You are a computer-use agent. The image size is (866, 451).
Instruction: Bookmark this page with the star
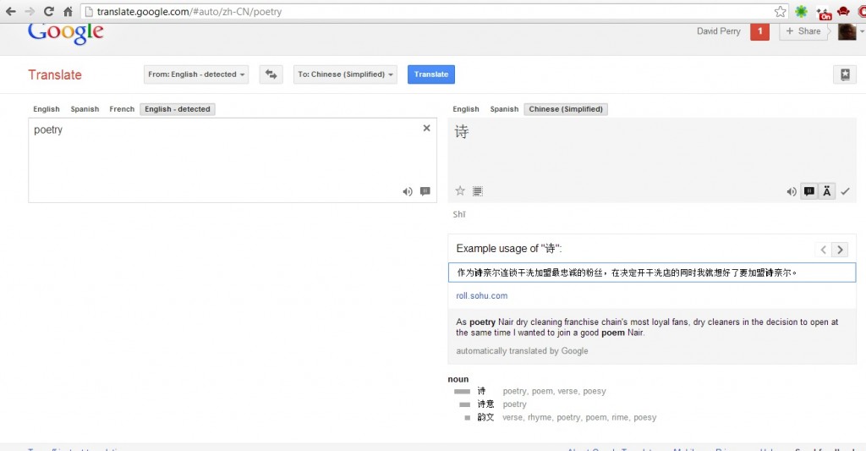780,12
